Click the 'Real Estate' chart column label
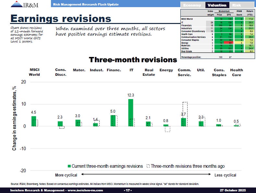The height and width of the screenshot is (193, 256). [x=149, y=73]
